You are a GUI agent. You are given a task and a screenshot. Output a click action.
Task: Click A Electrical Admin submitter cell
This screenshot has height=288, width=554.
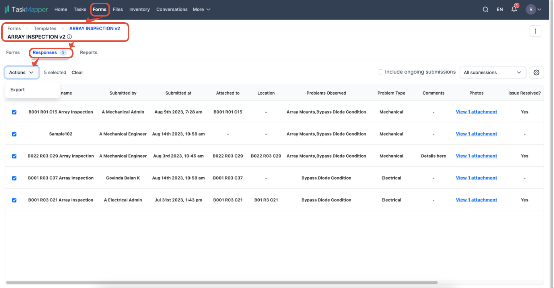pos(123,200)
